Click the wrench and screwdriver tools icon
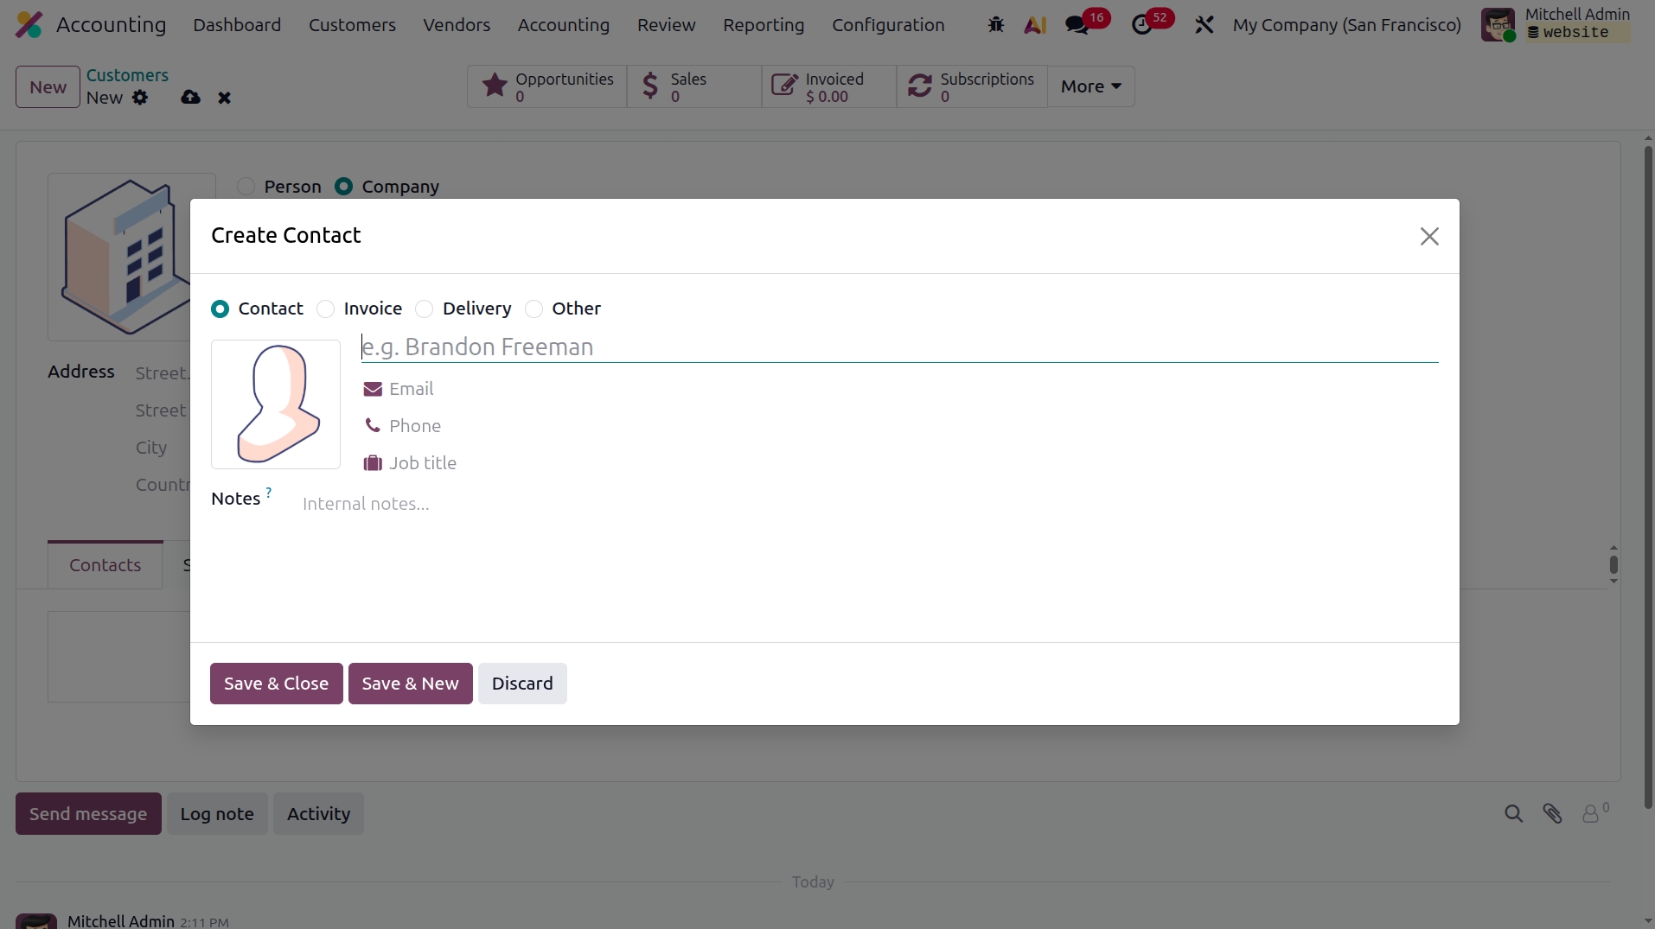The image size is (1655, 929). click(1205, 25)
